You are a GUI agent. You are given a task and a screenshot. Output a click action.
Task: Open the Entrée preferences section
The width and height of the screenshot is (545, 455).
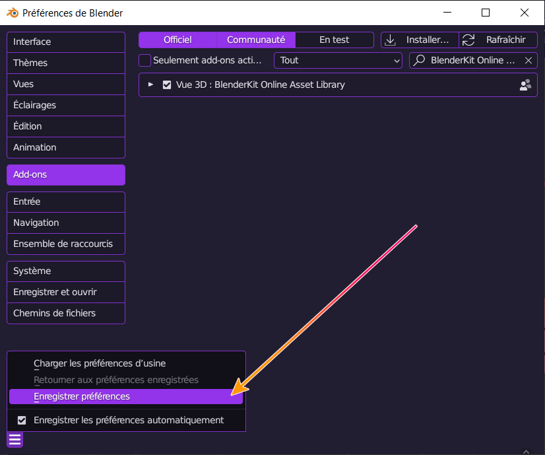pyautogui.click(x=66, y=202)
